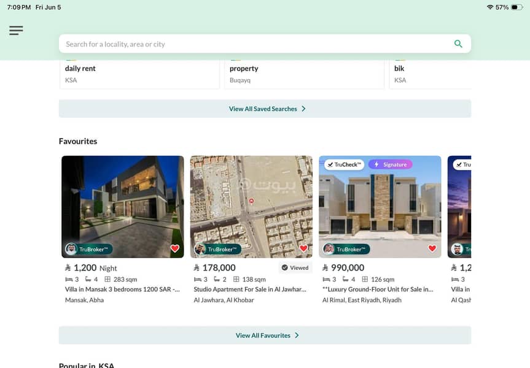
Task: Click the Signature badge on Al Rimal listing
Action: pos(391,164)
